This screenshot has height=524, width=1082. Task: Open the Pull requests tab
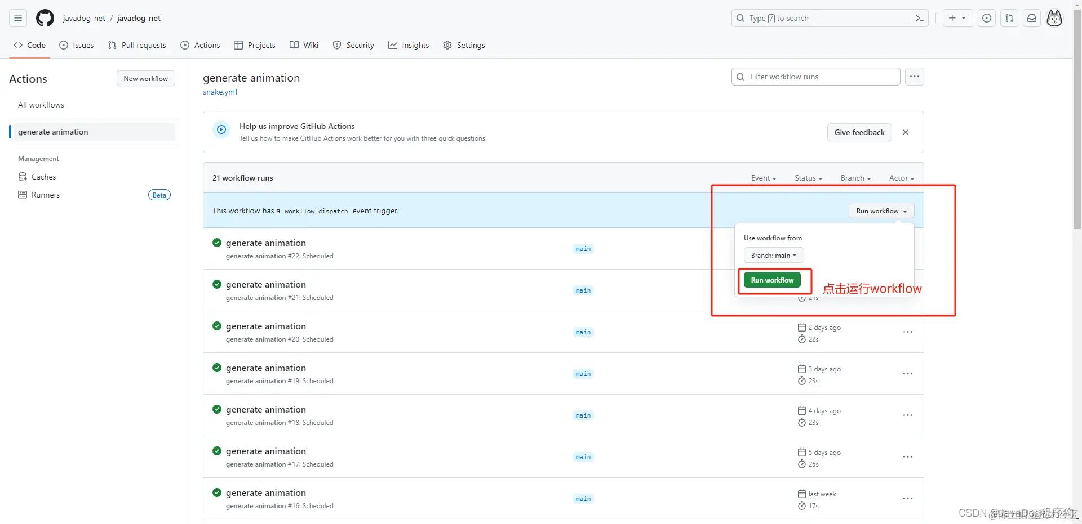pyautogui.click(x=137, y=45)
